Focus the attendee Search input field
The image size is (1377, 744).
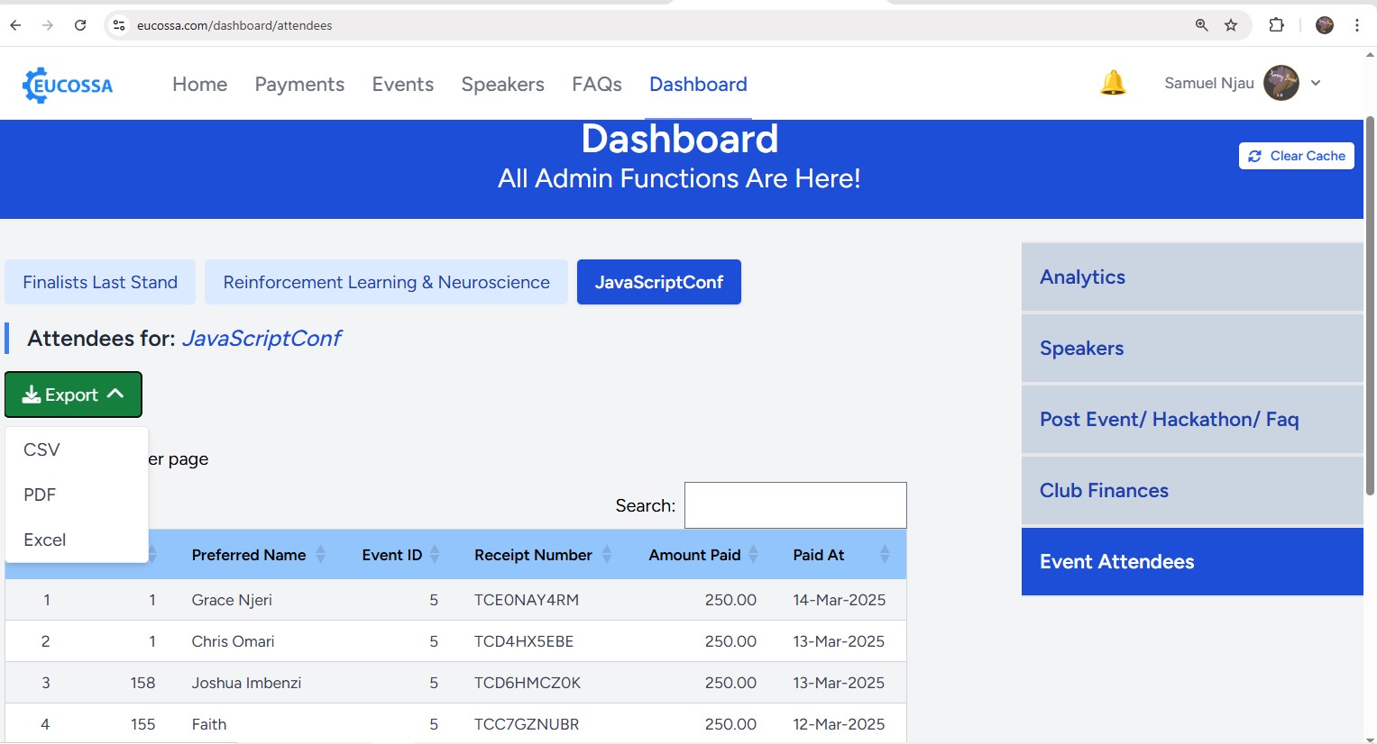tap(794, 505)
